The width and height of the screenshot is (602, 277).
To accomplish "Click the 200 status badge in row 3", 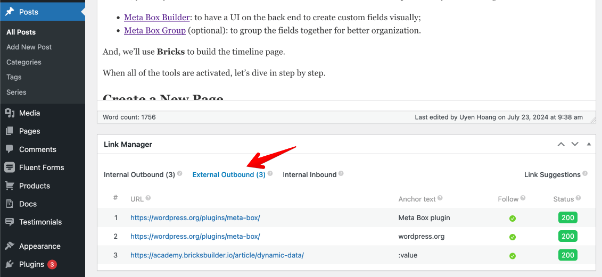I will [x=567, y=255].
